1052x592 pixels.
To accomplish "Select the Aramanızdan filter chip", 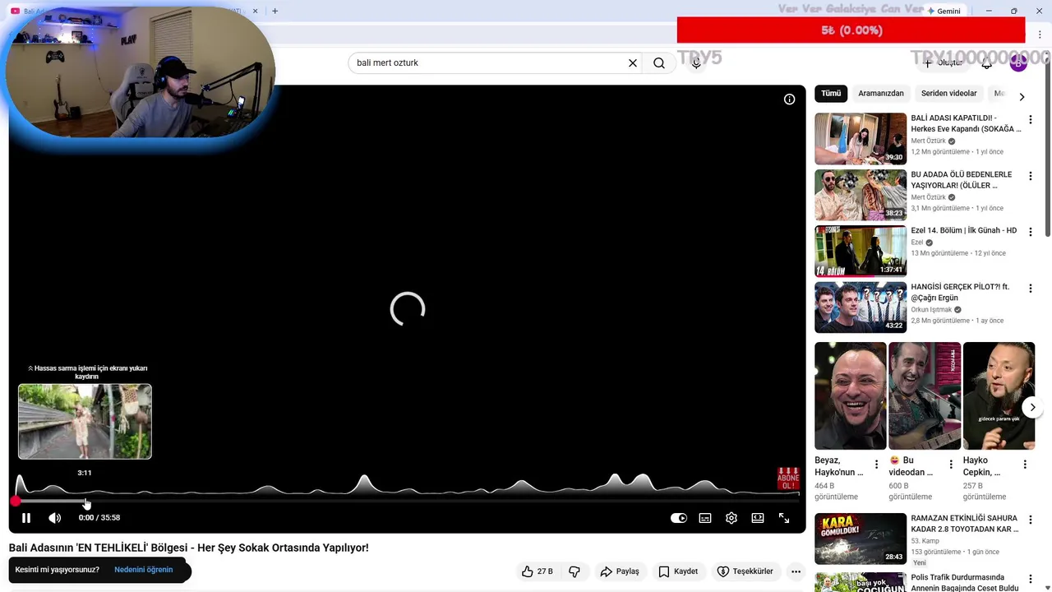I will coord(881,94).
